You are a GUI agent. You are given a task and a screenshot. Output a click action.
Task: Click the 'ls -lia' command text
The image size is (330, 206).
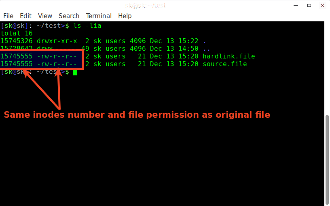tap(87, 26)
